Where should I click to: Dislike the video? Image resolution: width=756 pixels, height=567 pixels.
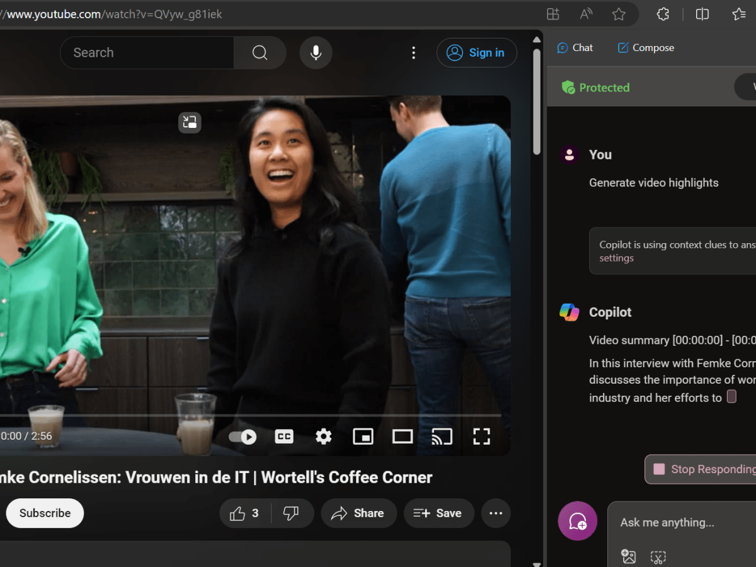click(x=292, y=513)
